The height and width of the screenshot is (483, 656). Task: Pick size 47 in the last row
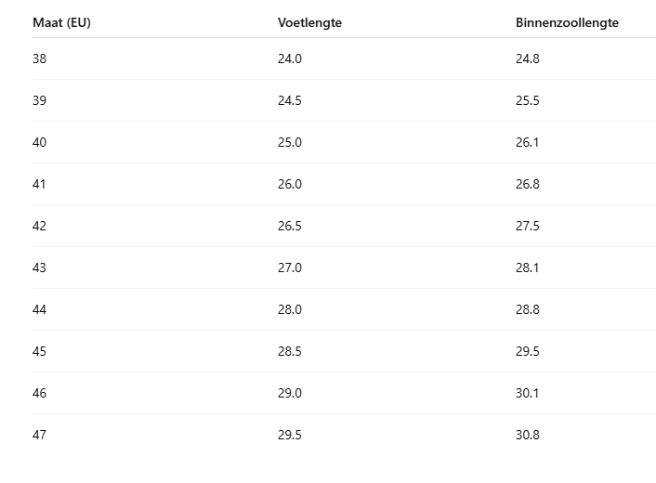tap(40, 435)
